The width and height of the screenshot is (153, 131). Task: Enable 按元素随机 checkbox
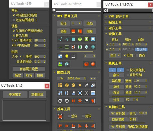128,70
